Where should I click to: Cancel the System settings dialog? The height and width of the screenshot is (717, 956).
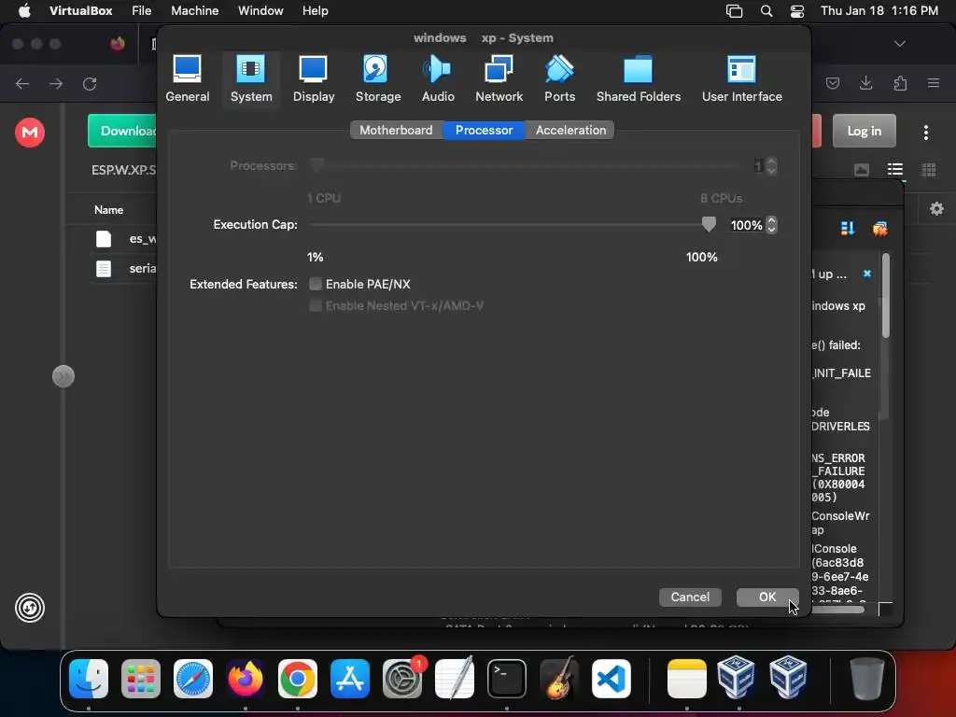[x=690, y=597]
